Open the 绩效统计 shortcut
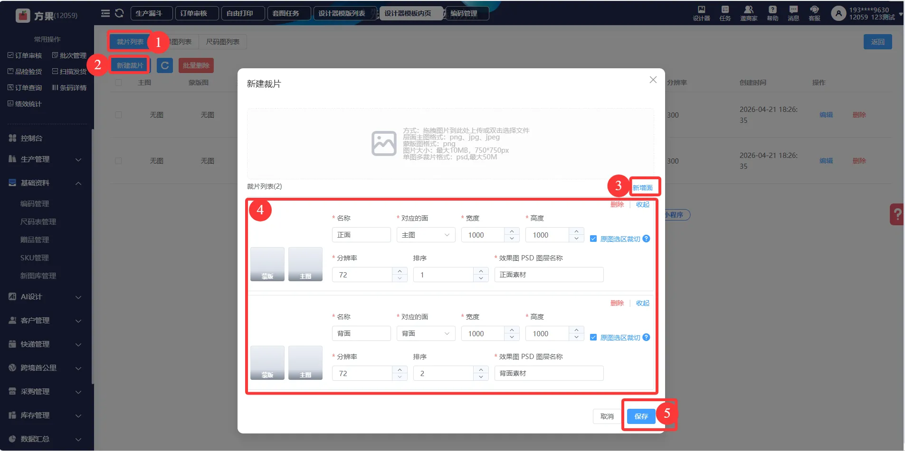This screenshot has width=905, height=451. [x=25, y=104]
